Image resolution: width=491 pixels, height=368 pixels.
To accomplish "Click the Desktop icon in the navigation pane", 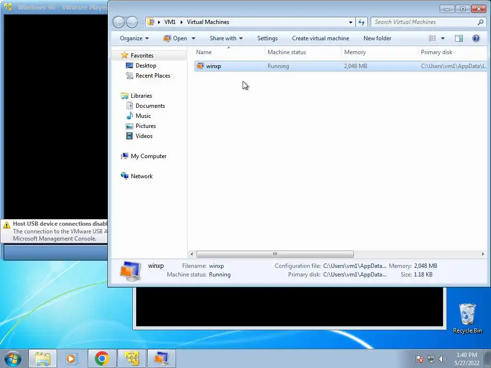I will [x=129, y=65].
